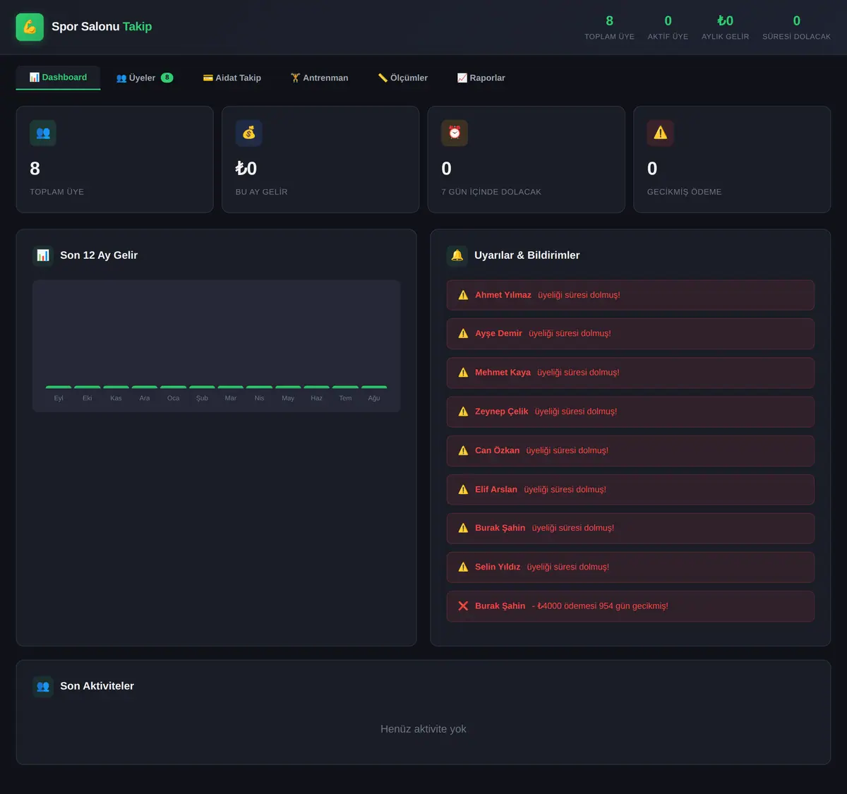This screenshot has width=847, height=794.
Task: Click the warning icon on Gecikmiş Ödeme card
Action: [661, 133]
